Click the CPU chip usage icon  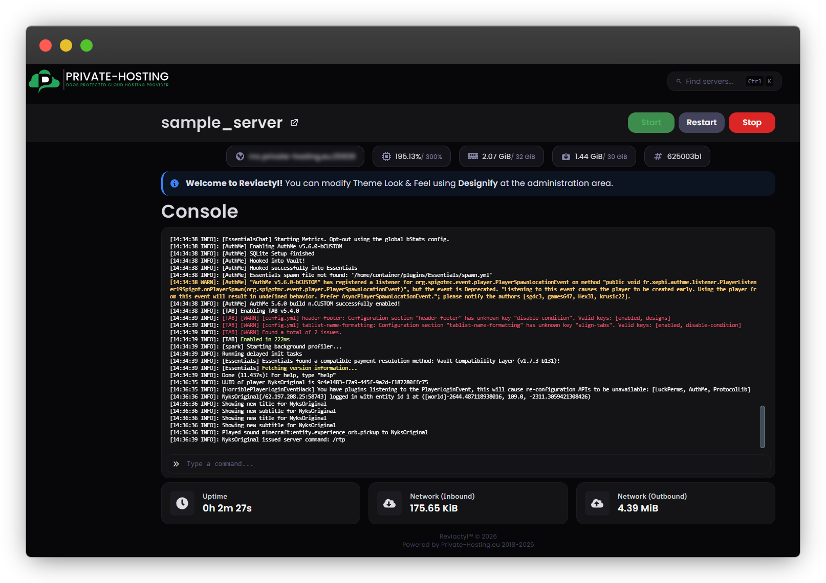point(386,156)
